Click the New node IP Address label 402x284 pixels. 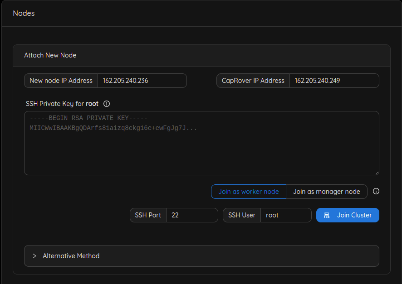coord(61,81)
